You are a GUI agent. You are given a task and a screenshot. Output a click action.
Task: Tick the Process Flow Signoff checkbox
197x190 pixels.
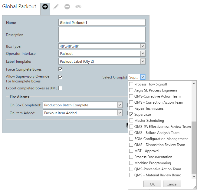131,84
